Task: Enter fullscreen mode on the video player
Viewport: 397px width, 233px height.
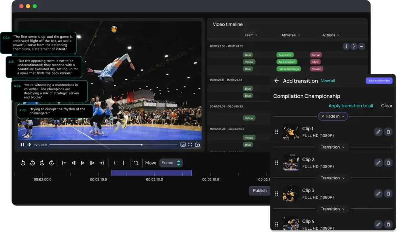Action: (x=190, y=145)
